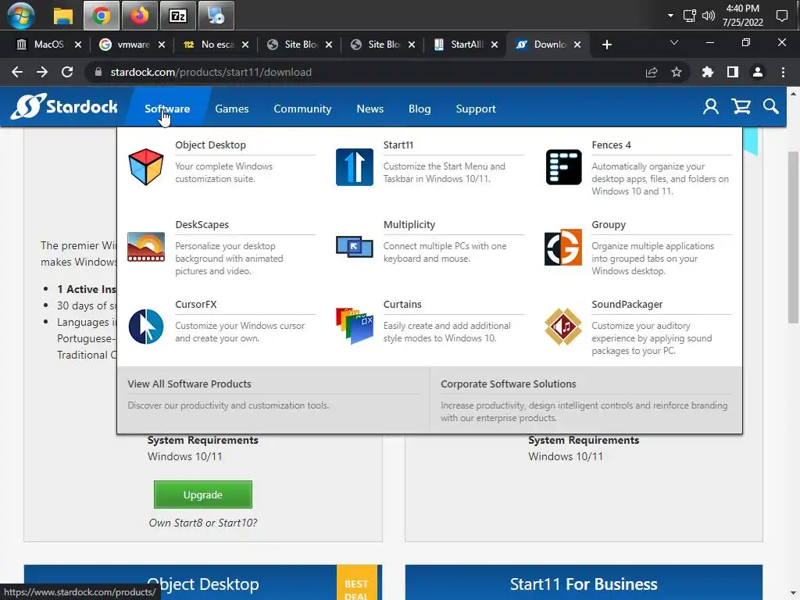The image size is (800, 600).
Task: Open 7-Zip from the taskbar
Action: [x=177, y=16]
